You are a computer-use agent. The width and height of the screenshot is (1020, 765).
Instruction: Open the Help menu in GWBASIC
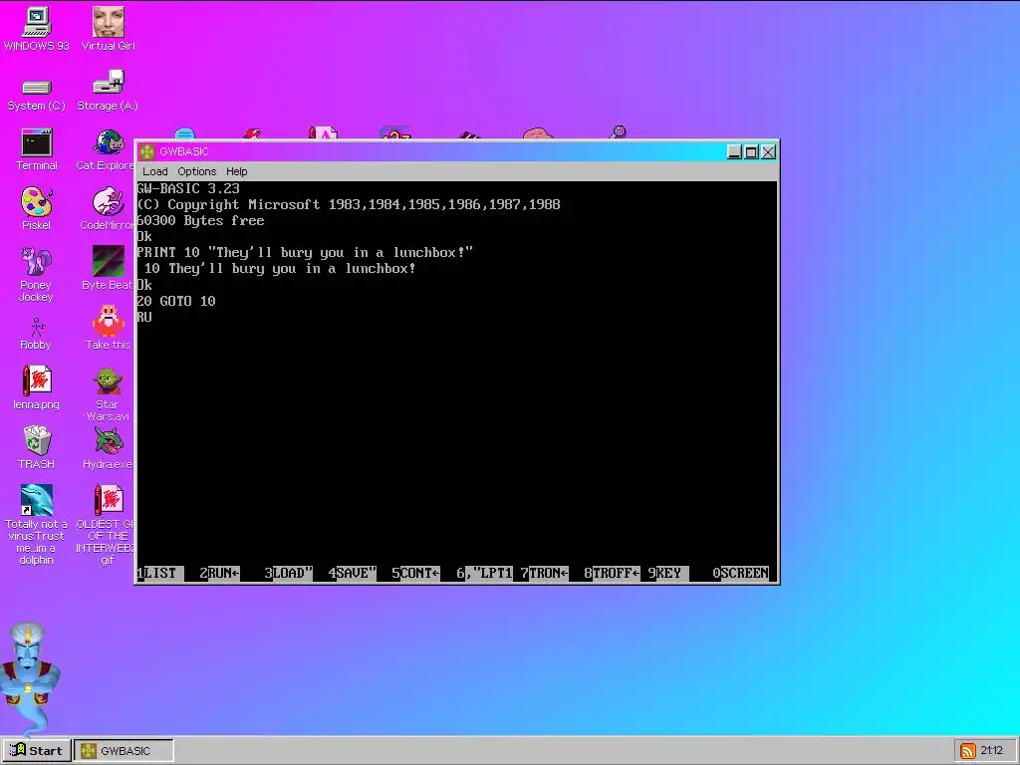[x=237, y=171]
